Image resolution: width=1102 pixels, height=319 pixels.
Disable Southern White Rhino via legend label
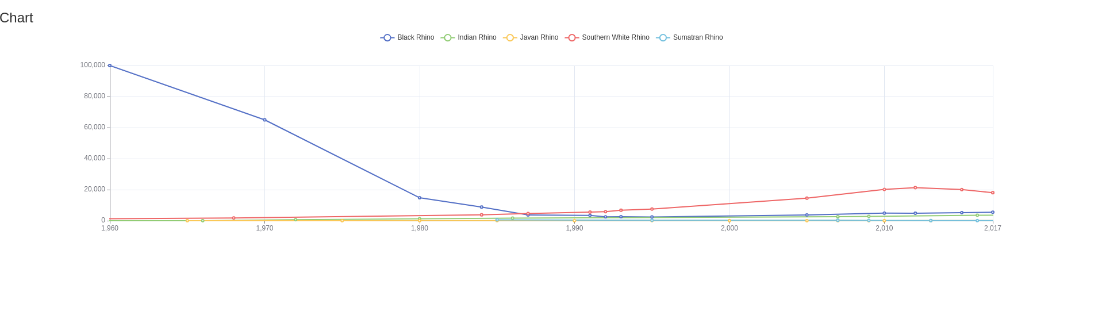[615, 38]
